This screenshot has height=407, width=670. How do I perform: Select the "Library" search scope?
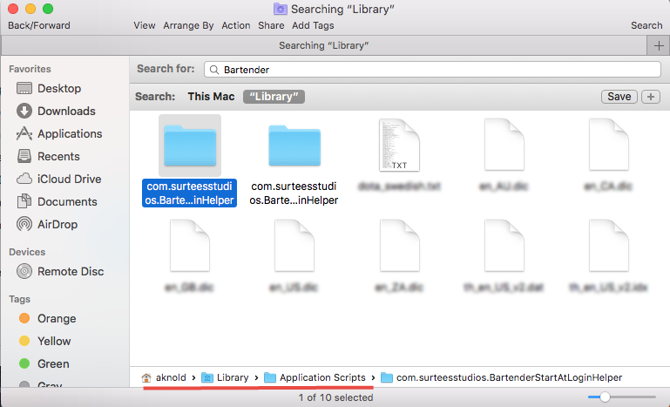point(274,97)
